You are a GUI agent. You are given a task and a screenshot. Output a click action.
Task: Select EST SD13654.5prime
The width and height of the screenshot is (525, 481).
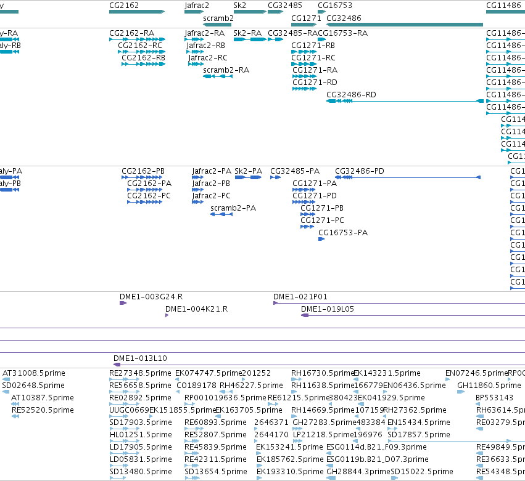click(192, 478)
